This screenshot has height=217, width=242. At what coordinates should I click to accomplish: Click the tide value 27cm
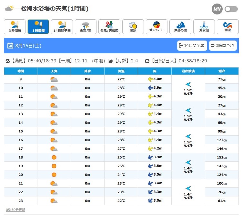point(222,105)
